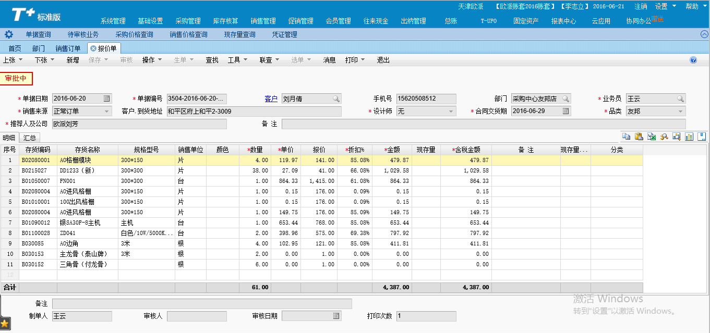Click the 含税金额 column header
Image resolution: width=710 pixels, height=333 pixels.
466,150
